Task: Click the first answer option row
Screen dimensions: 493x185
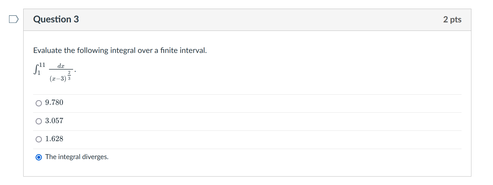Action: pyautogui.click(x=137, y=103)
